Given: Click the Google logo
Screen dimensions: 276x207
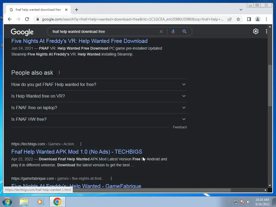Looking at the screenshot, I should point(22,32).
